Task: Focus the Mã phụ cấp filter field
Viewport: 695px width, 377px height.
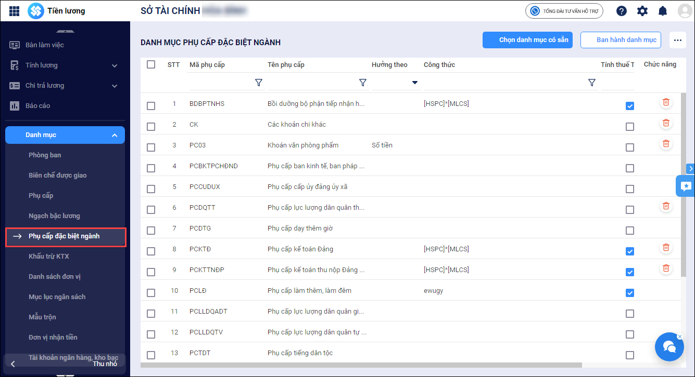Action: 221,83
